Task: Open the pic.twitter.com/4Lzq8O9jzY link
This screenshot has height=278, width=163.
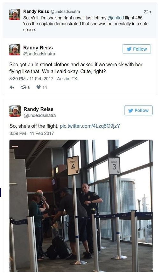Action: (90, 126)
